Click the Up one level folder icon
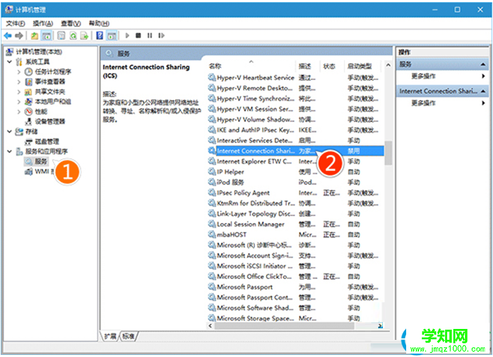 click(35, 36)
